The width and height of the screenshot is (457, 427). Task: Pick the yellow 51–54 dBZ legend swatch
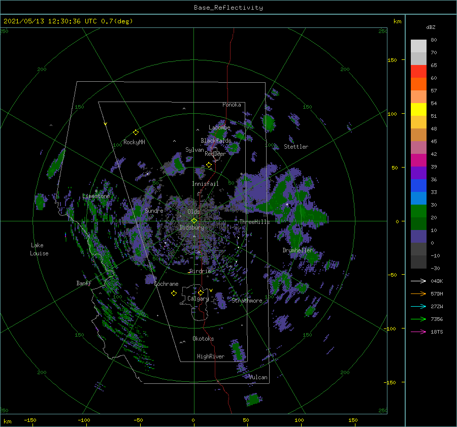[418, 110]
